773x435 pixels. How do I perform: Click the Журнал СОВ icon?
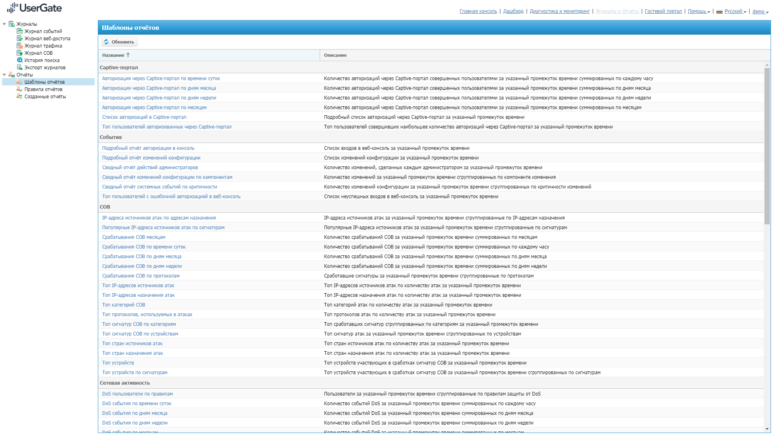(x=19, y=53)
